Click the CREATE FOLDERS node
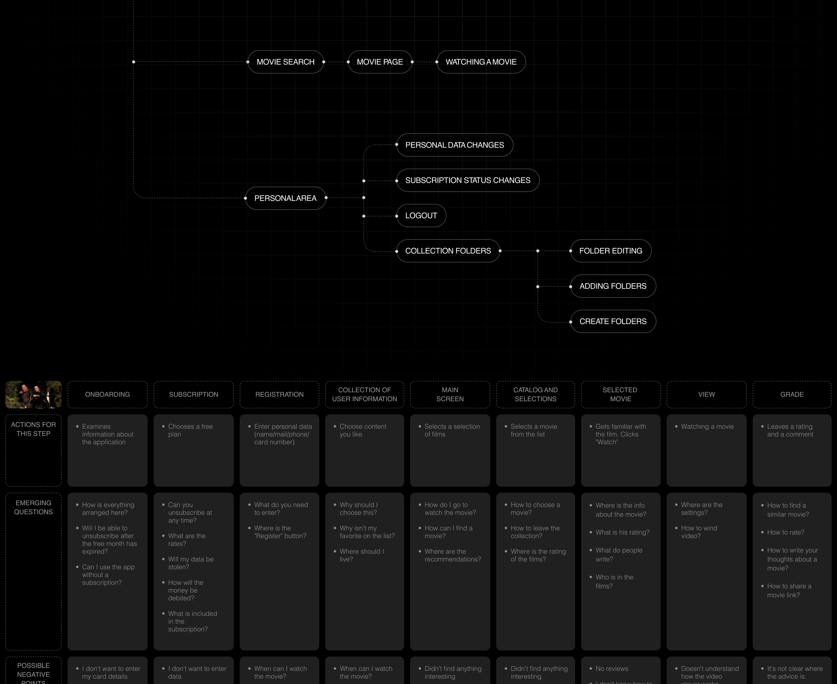 (613, 321)
